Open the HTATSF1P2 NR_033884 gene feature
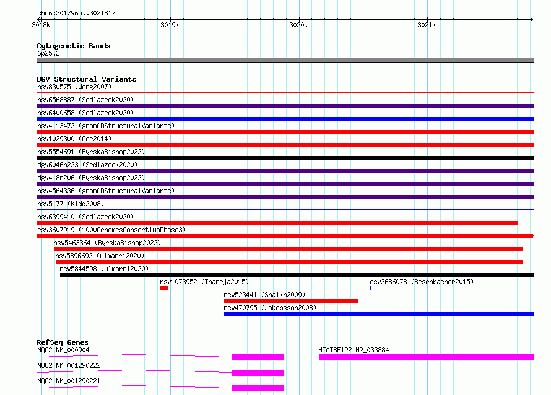 [x=426, y=357]
